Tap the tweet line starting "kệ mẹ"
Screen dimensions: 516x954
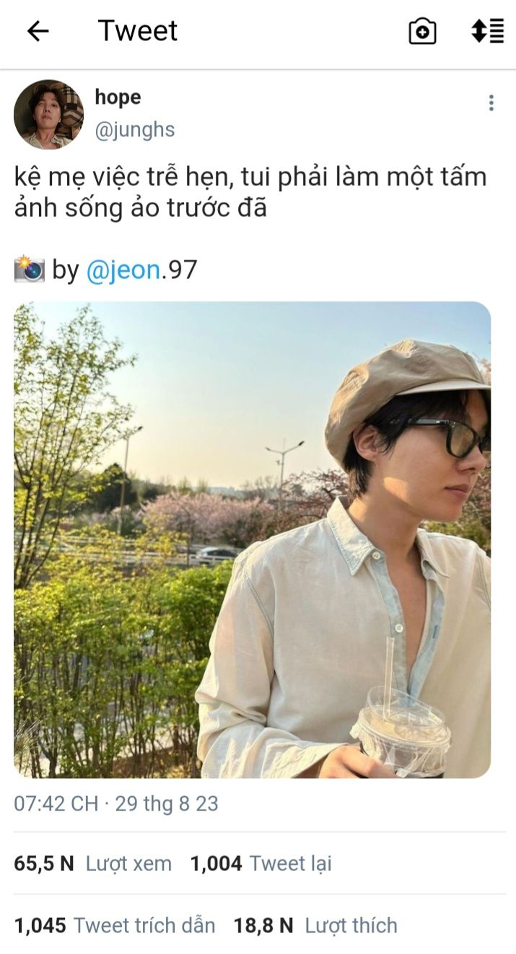[x=250, y=177]
